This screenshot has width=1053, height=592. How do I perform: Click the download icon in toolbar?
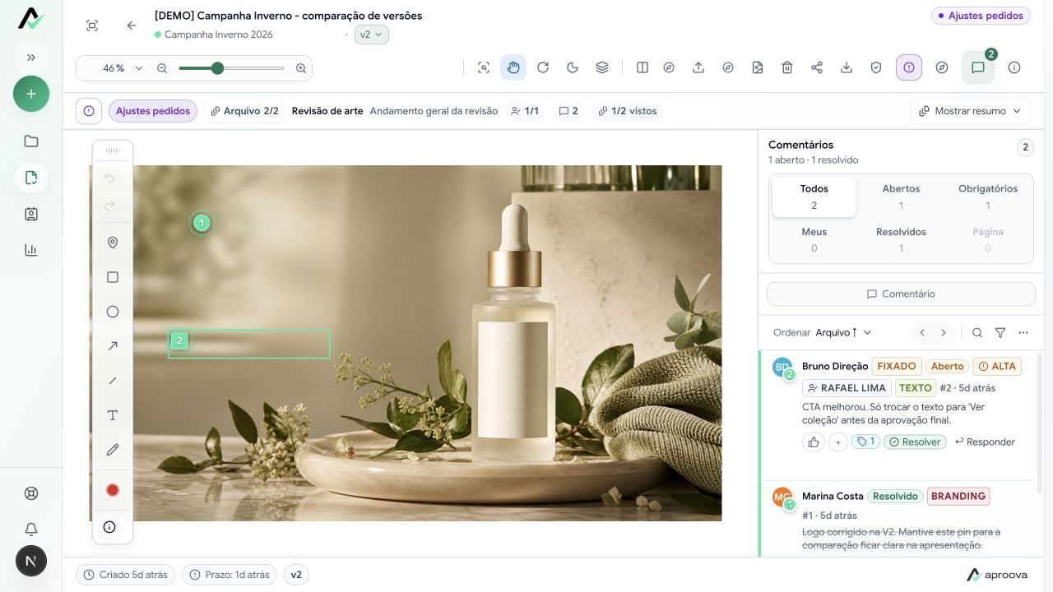pos(847,67)
